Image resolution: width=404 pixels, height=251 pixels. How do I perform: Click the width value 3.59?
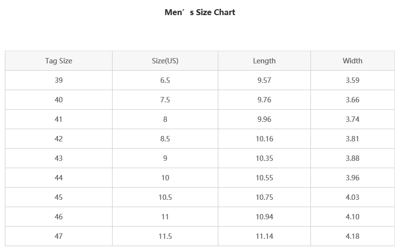point(352,80)
